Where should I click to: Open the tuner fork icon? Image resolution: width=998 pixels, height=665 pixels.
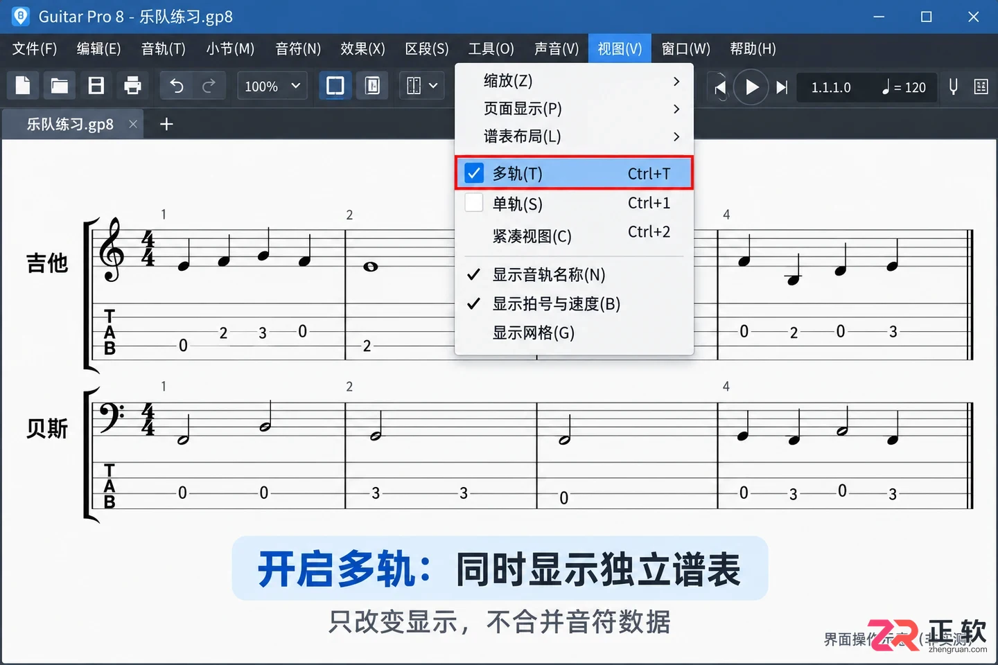[954, 87]
